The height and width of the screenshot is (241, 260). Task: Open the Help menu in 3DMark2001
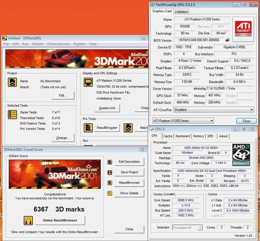[x=93, y=44]
